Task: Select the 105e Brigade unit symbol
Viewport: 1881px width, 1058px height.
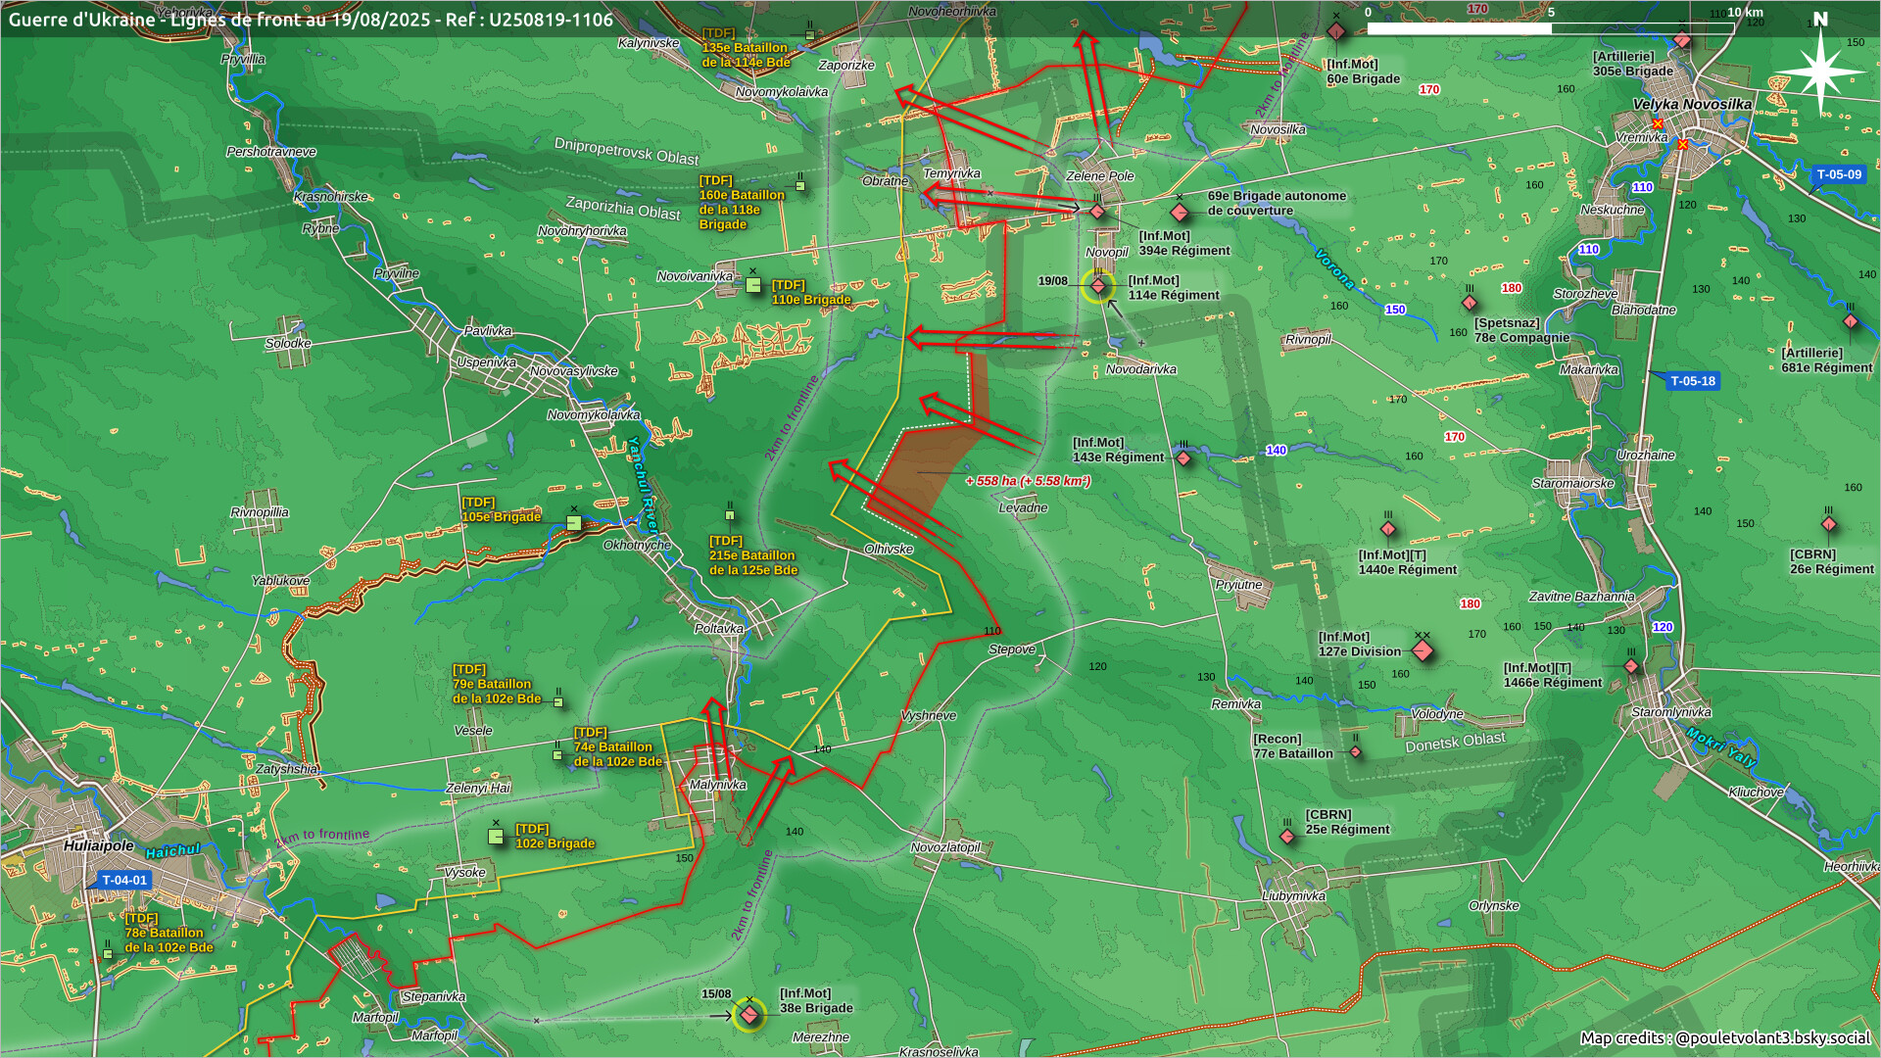Action: 574,523
